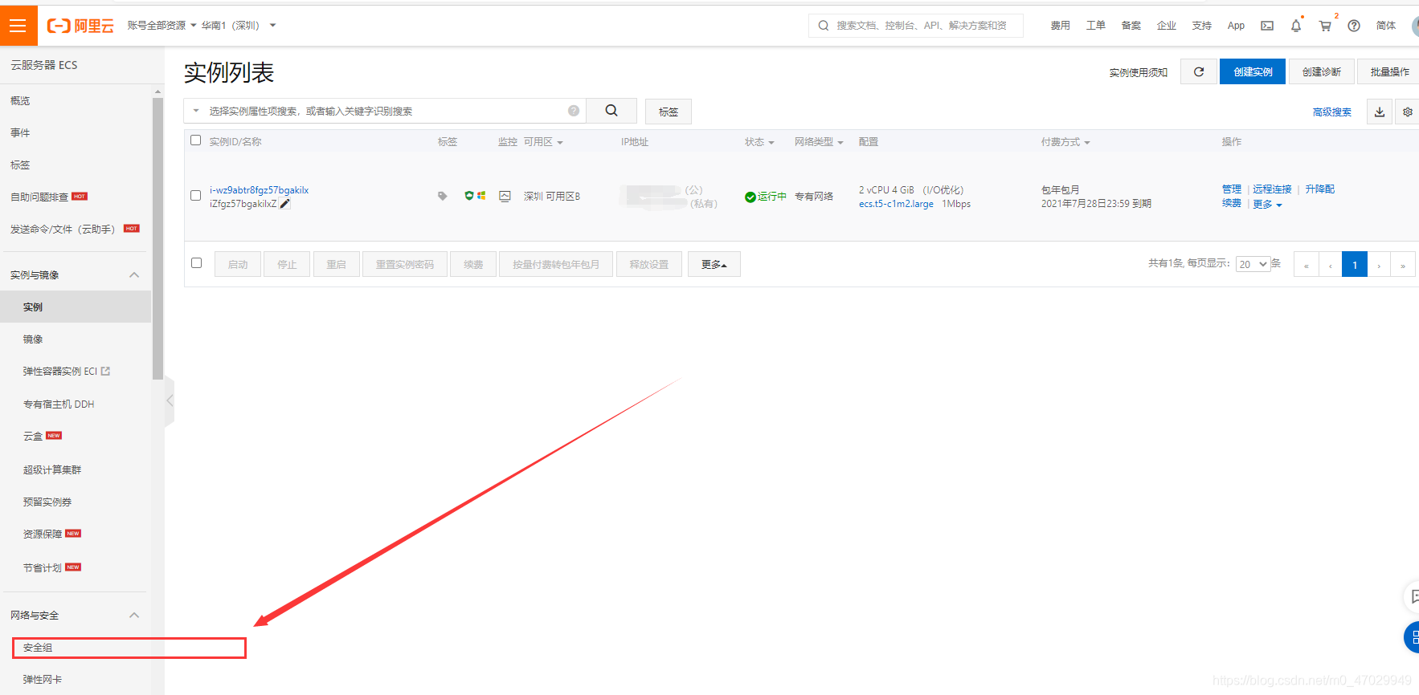Open the shopping cart icon
Image resolution: width=1419 pixels, height=695 pixels.
(x=1325, y=26)
